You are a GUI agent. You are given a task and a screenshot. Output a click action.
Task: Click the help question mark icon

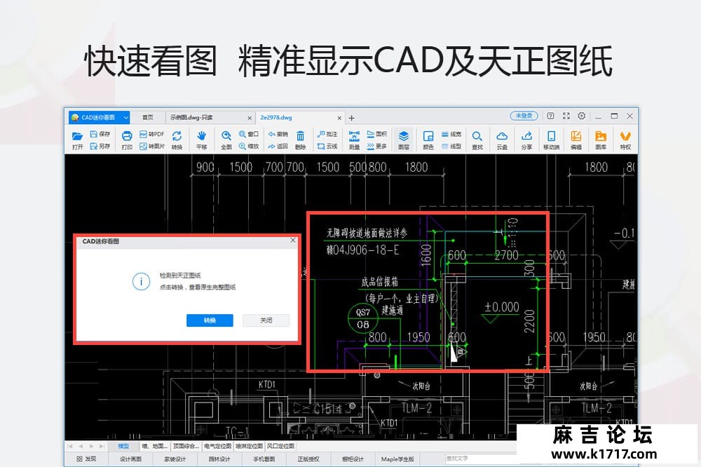(x=551, y=116)
